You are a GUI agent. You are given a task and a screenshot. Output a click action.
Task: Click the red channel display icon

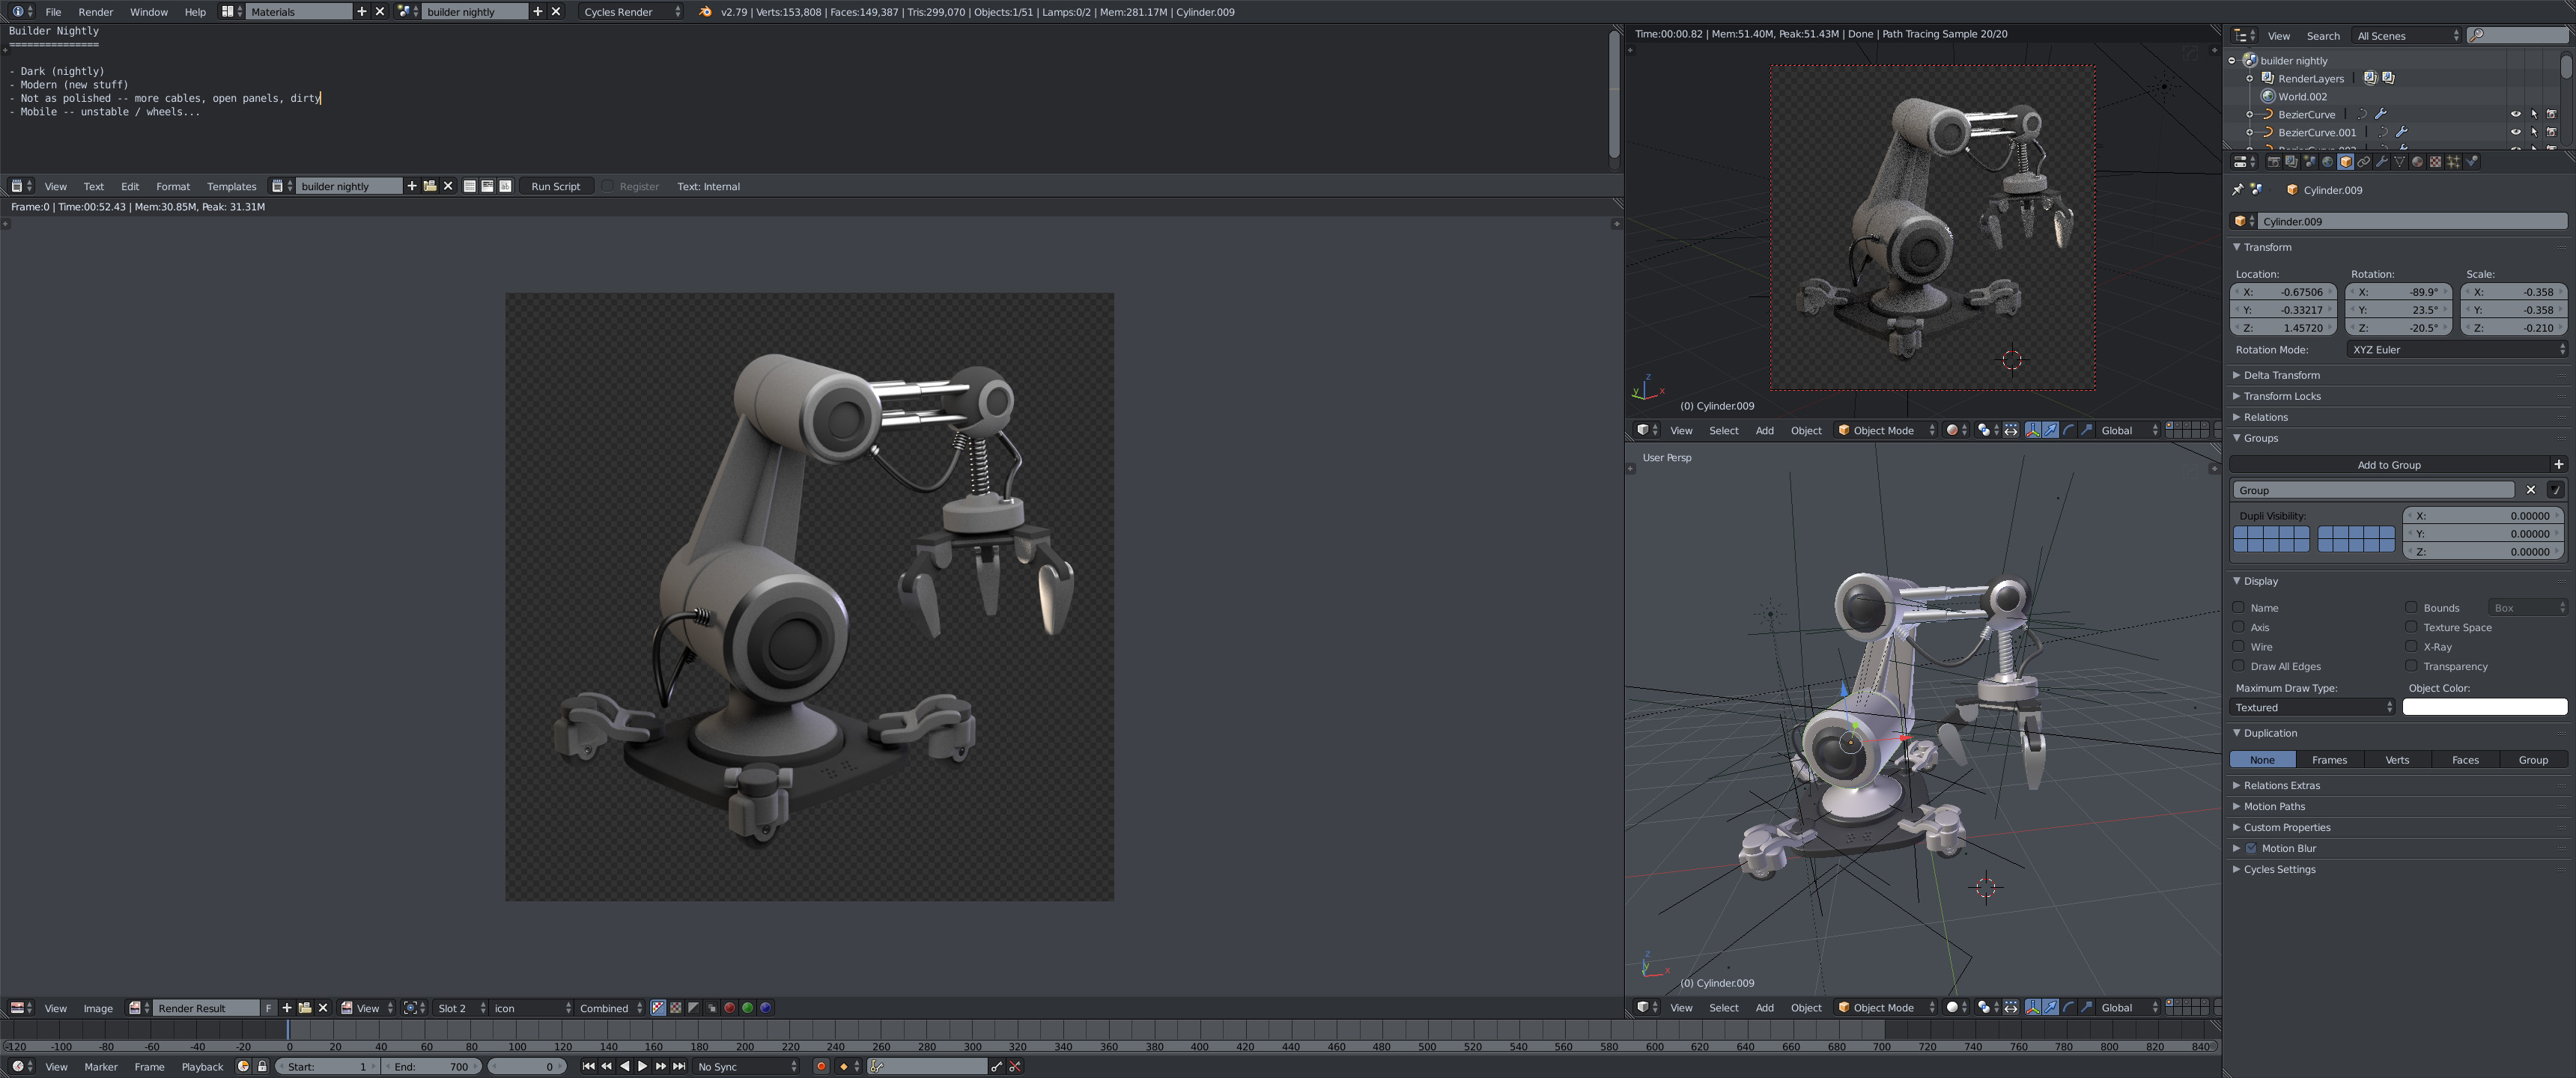[730, 1008]
